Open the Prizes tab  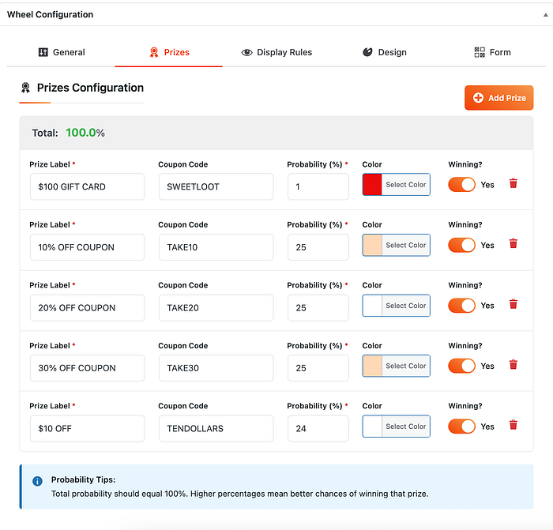(169, 52)
